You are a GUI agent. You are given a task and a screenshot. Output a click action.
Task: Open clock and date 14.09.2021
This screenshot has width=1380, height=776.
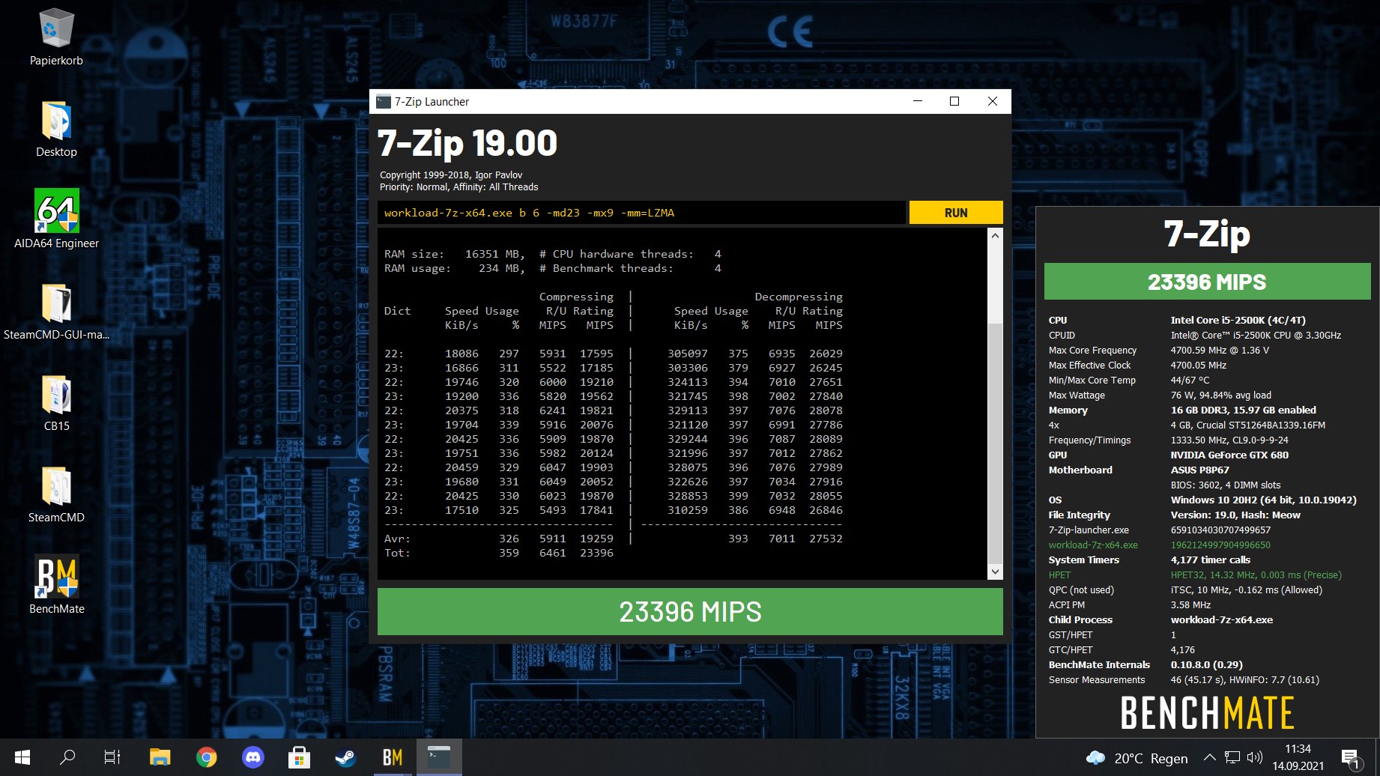pos(1298,757)
